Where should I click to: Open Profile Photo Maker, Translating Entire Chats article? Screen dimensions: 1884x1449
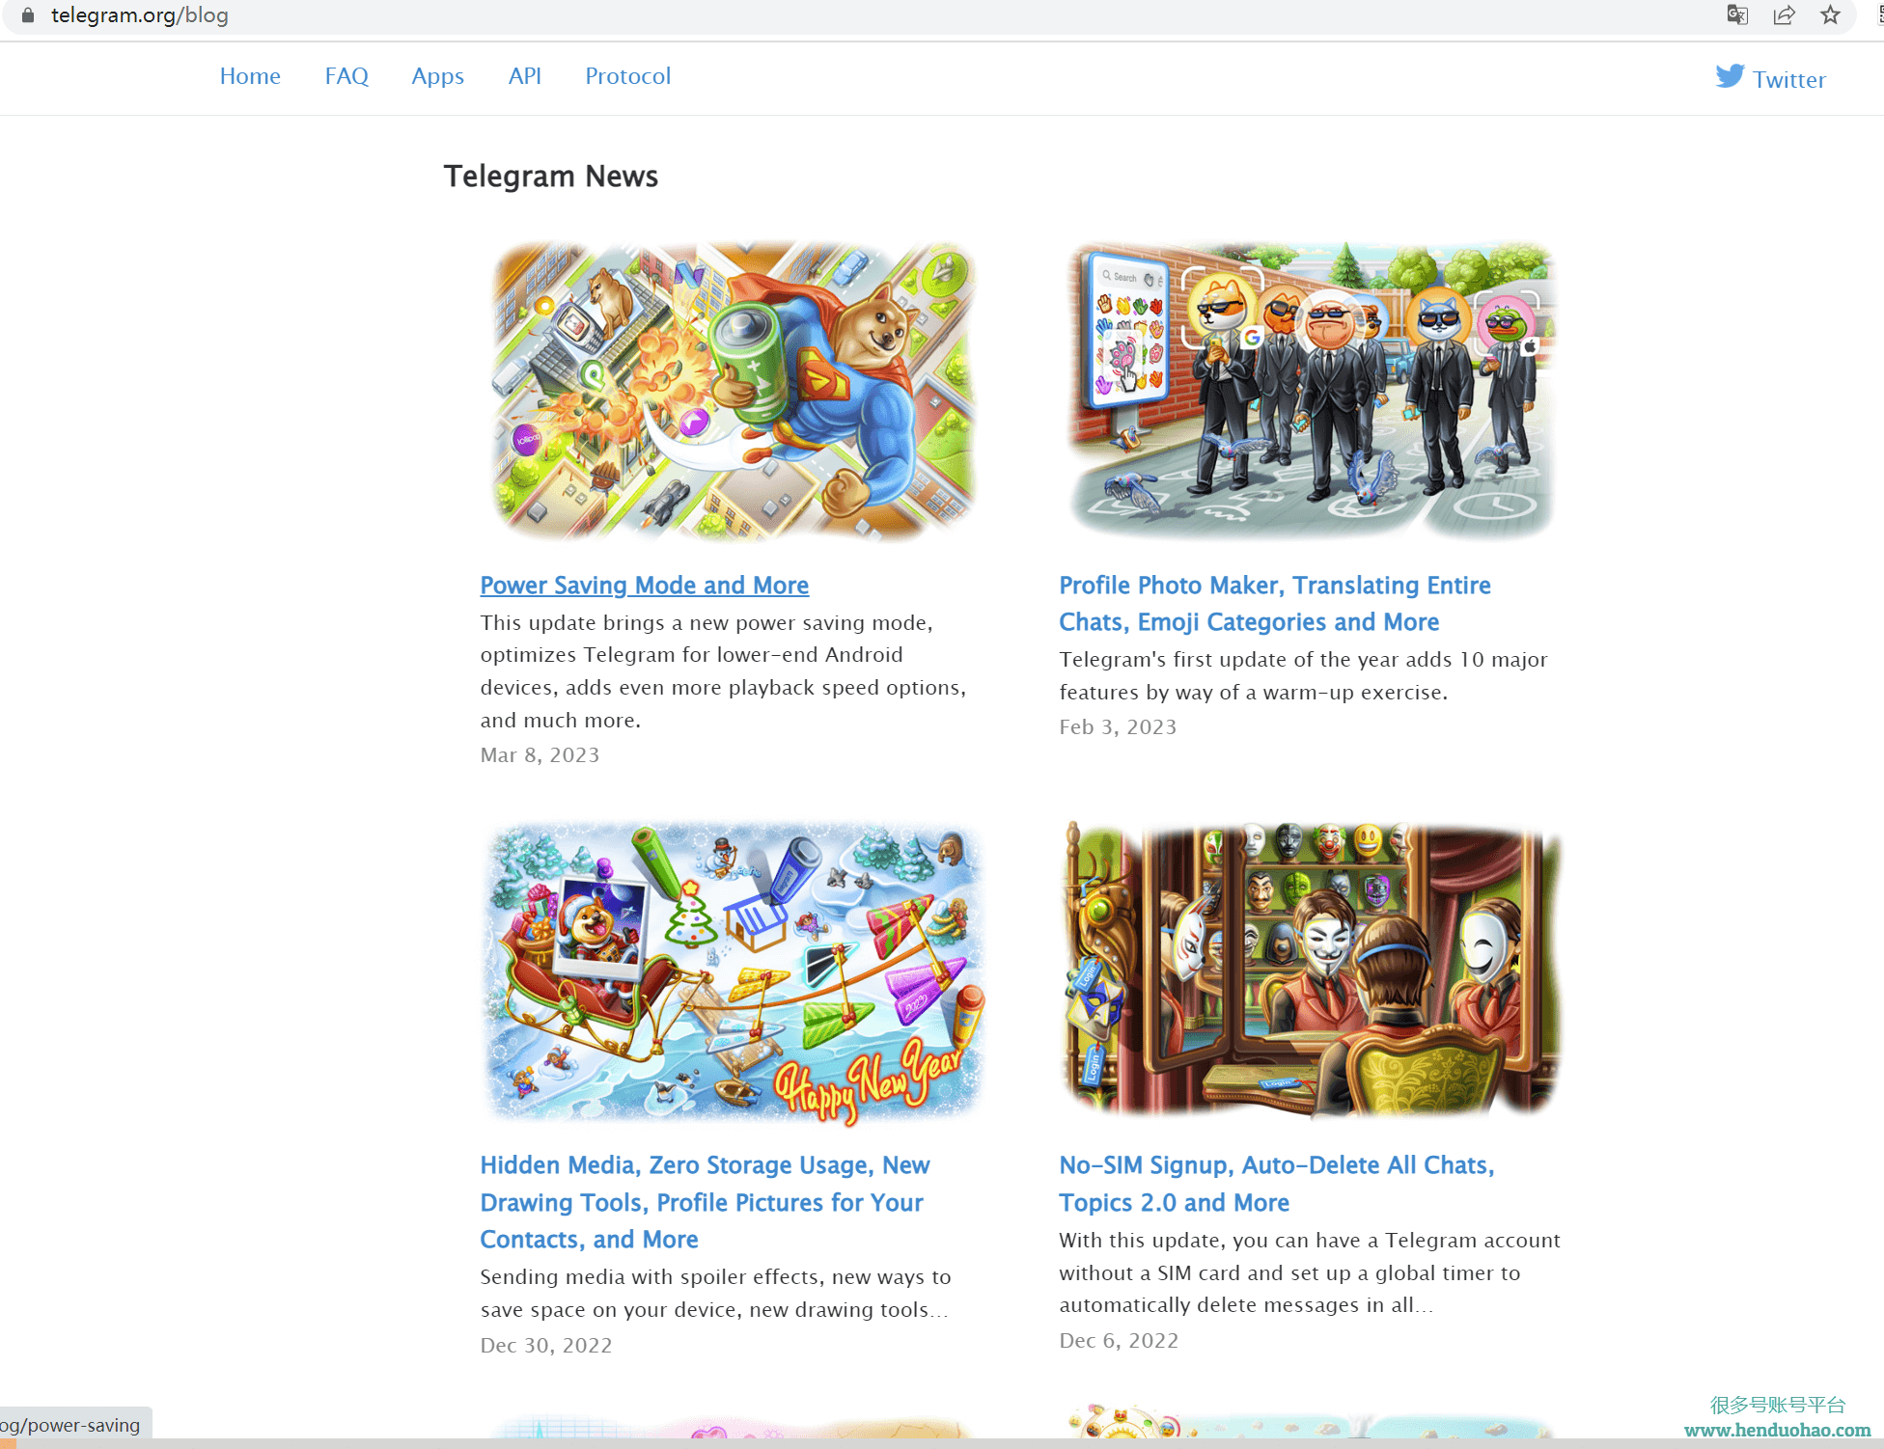[1274, 603]
